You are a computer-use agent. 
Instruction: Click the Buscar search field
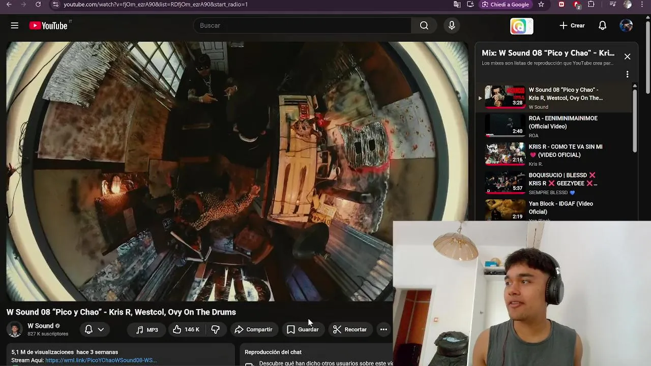[x=302, y=25]
